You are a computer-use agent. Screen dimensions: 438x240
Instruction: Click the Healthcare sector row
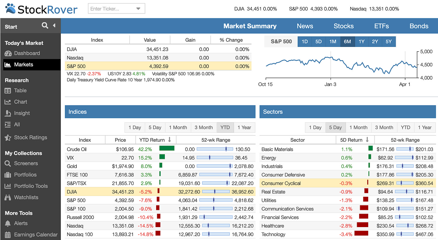347,226
